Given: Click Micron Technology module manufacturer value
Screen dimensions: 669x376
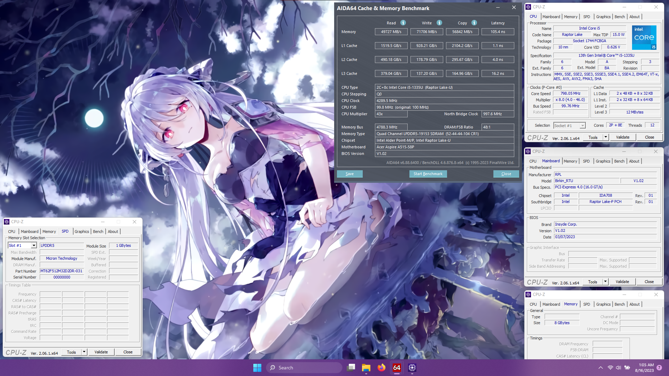Looking at the screenshot, I should pos(61,258).
